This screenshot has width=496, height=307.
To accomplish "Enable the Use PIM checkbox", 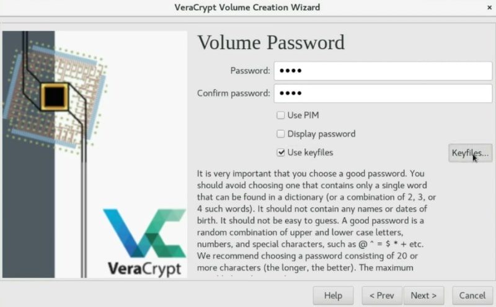I will pos(281,115).
